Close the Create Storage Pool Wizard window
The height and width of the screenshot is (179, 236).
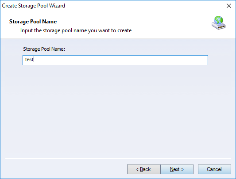click(229, 6)
